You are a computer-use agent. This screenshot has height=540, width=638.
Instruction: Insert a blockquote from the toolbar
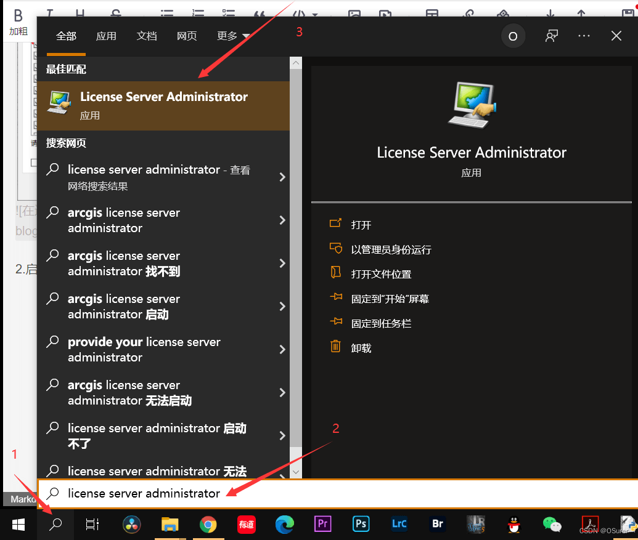pos(260,14)
